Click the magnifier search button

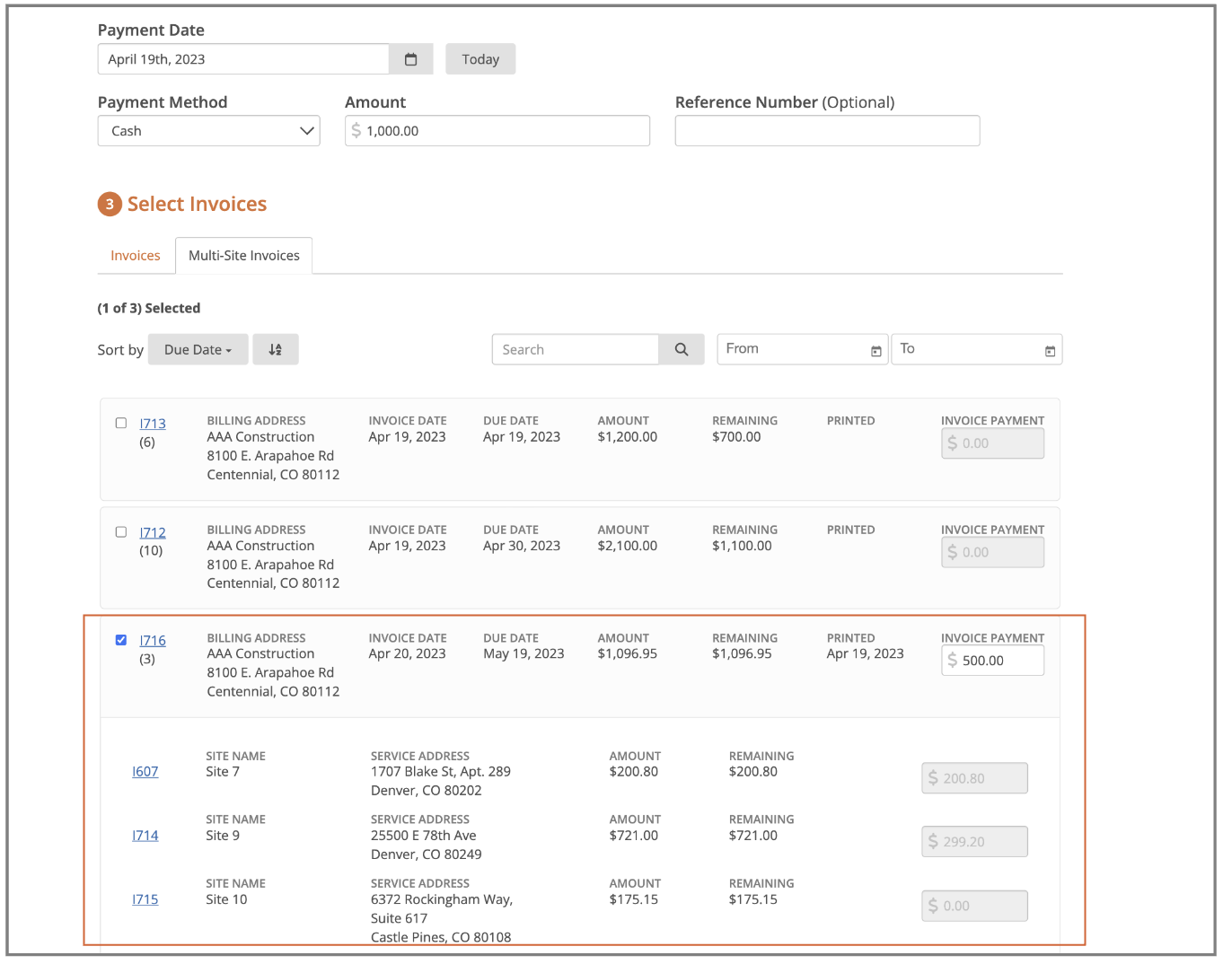point(682,350)
